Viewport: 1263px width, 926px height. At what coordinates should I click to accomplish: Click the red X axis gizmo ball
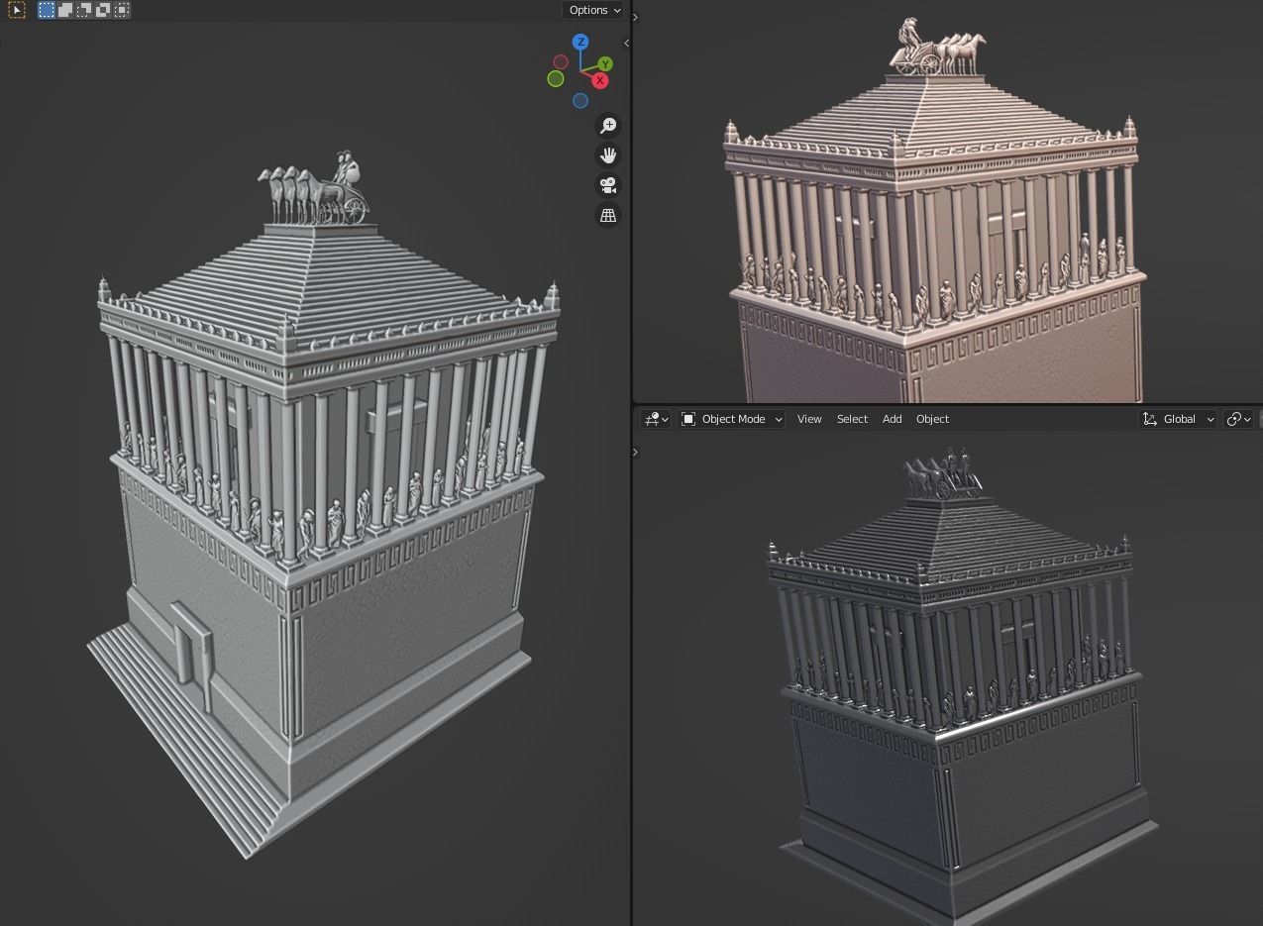(599, 80)
